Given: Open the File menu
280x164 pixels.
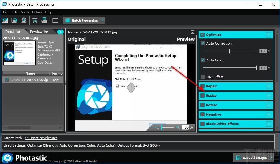Looking at the screenshot, I should coord(6,12).
